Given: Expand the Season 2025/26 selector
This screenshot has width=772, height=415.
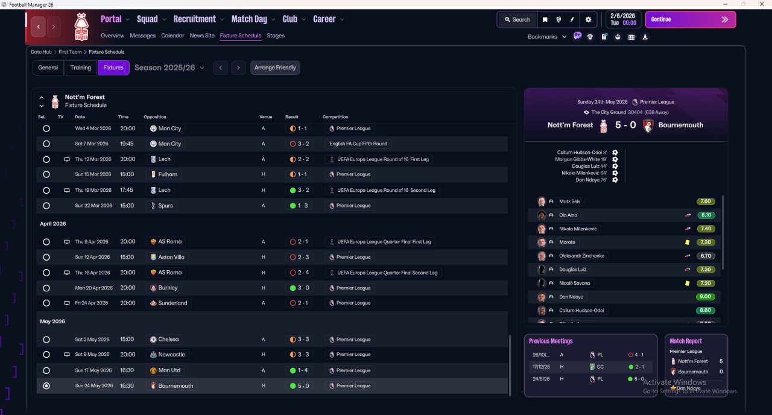Looking at the screenshot, I should click(169, 68).
